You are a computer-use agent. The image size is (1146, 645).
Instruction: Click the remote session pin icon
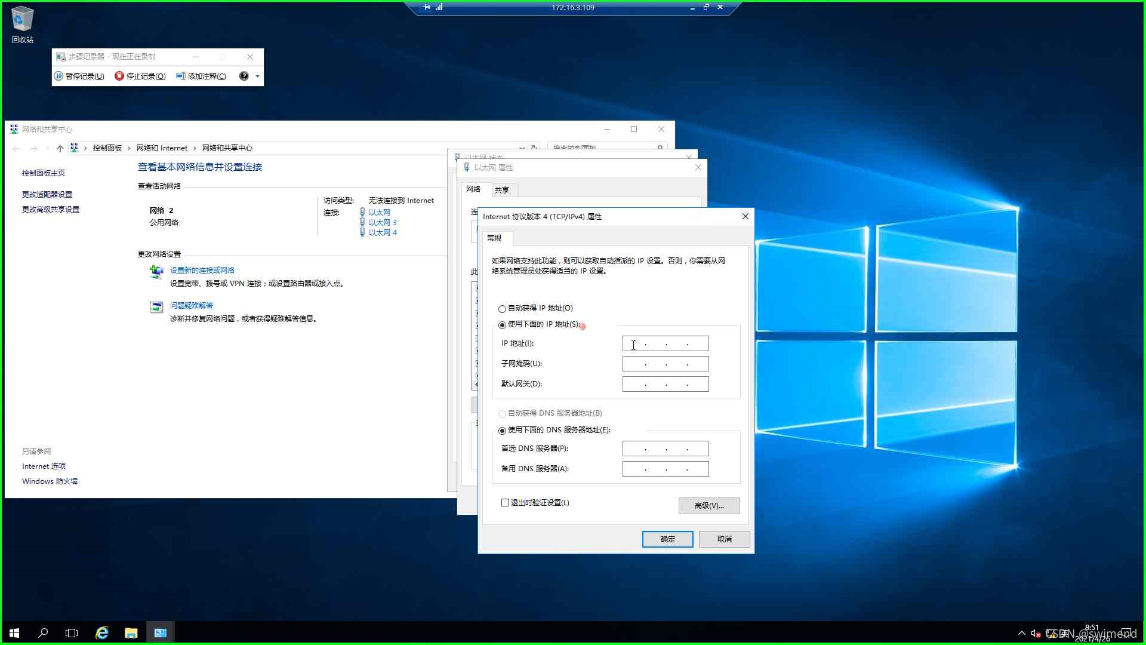click(426, 7)
